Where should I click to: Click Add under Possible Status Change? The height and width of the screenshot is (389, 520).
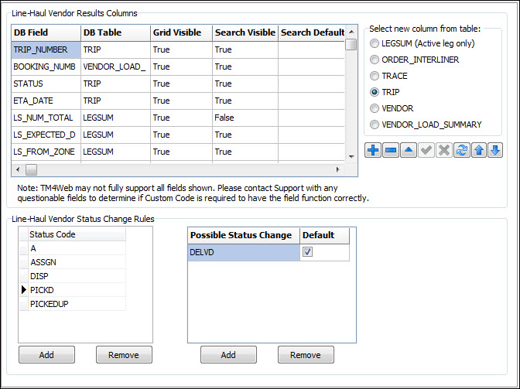click(228, 355)
